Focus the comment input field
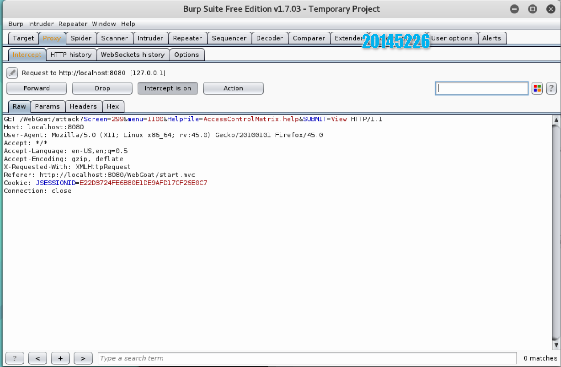Viewport: 561px width, 367px height. coord(482,88)
